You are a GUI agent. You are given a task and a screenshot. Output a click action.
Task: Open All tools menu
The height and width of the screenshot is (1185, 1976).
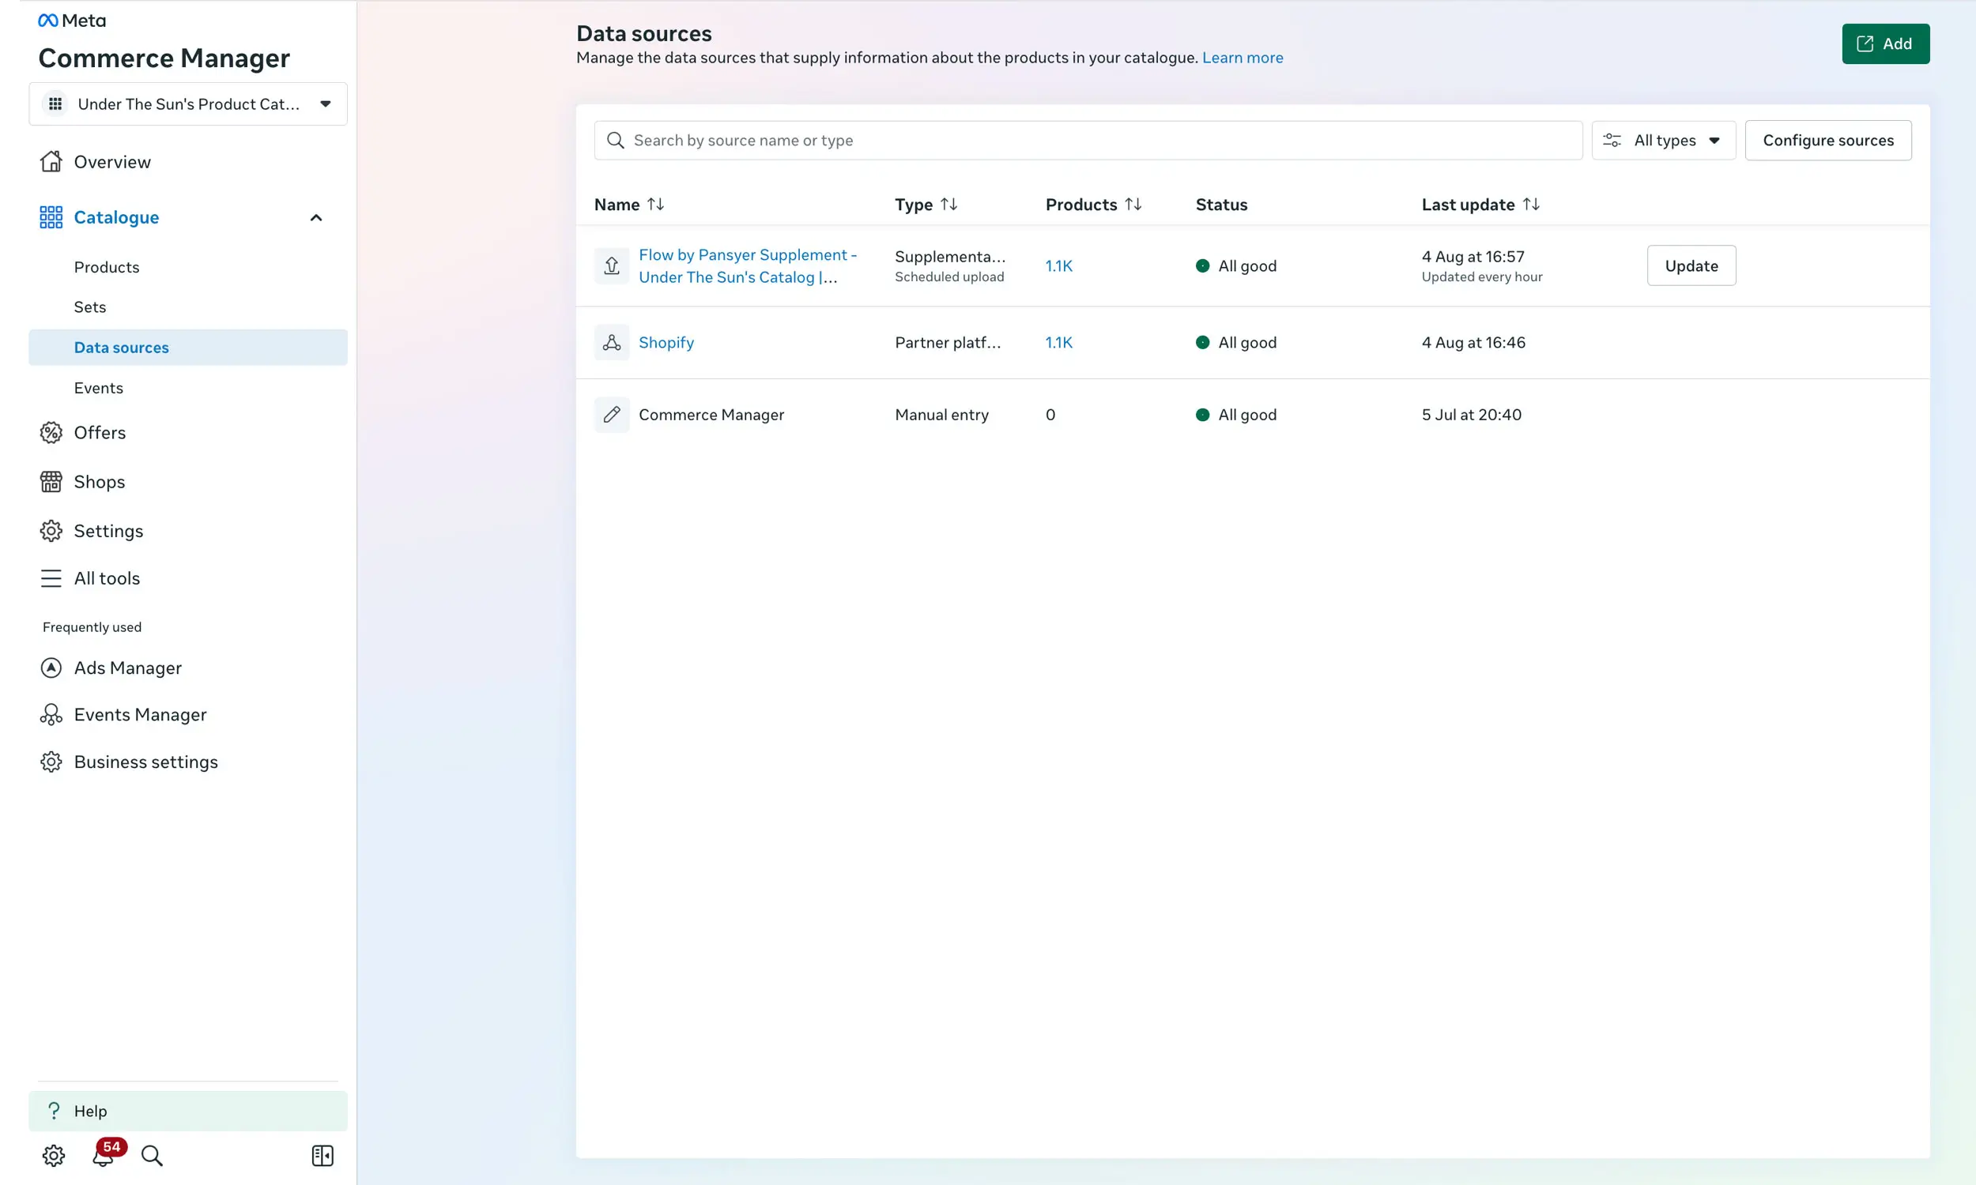[107, 578]
